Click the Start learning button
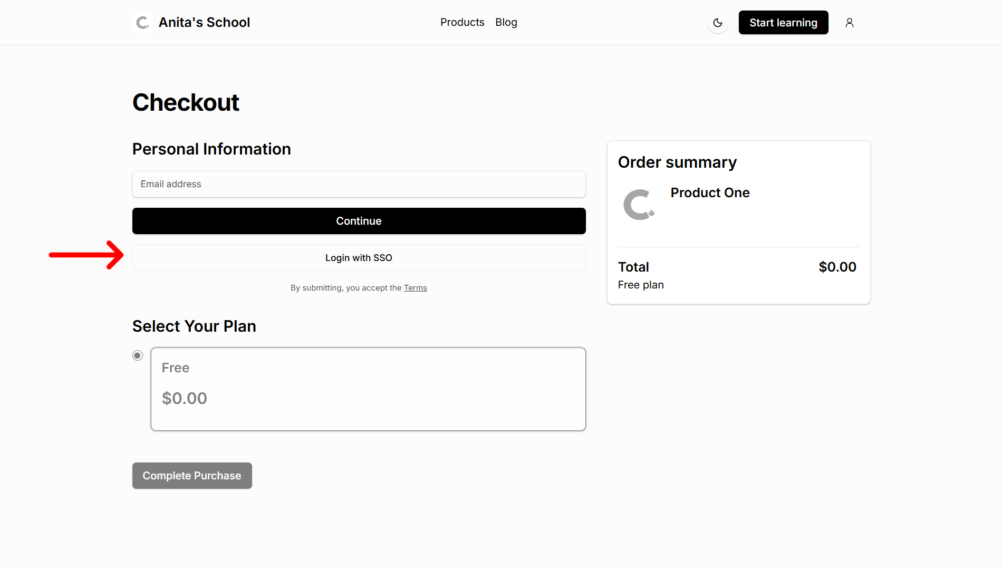Image resolution: width=1002 pixels, height=569 pixels. (783, 22)
